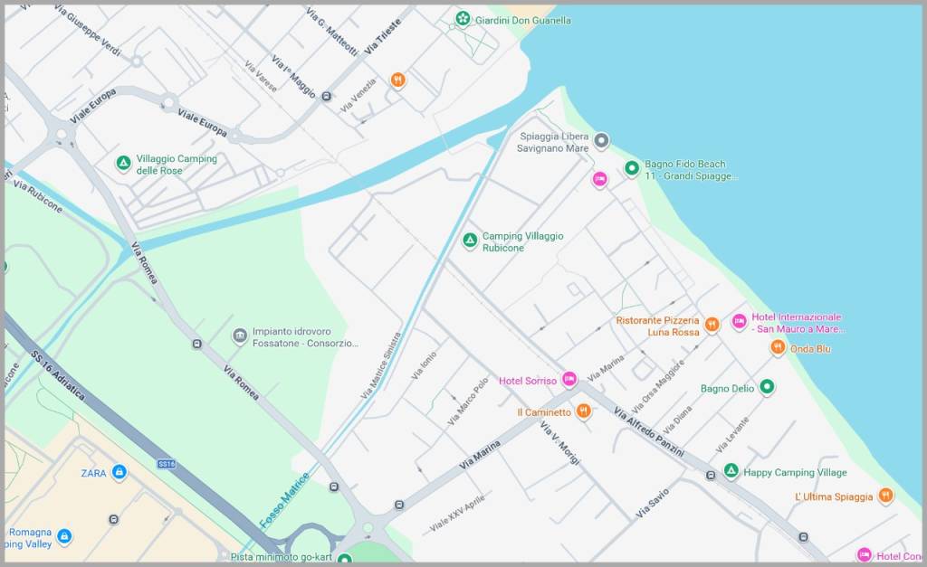Click the Romagna Shopping Valley blue pin
Viewport: 927px width, 567px height.
(64, 536)
